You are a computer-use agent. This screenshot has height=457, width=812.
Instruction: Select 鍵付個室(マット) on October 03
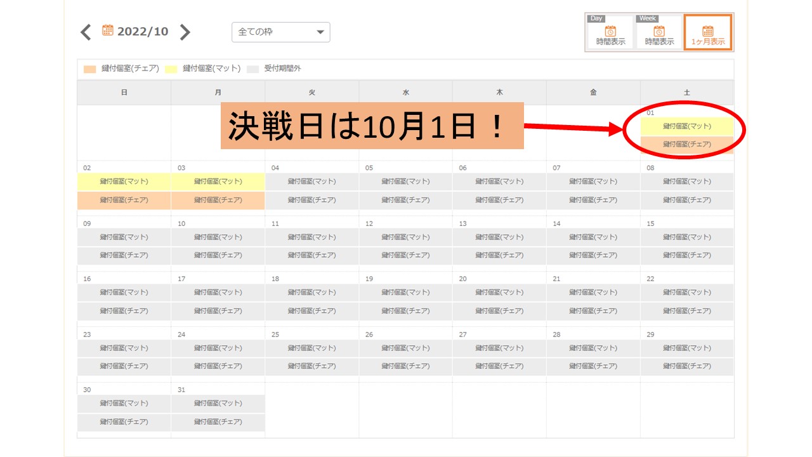point(218,182)
